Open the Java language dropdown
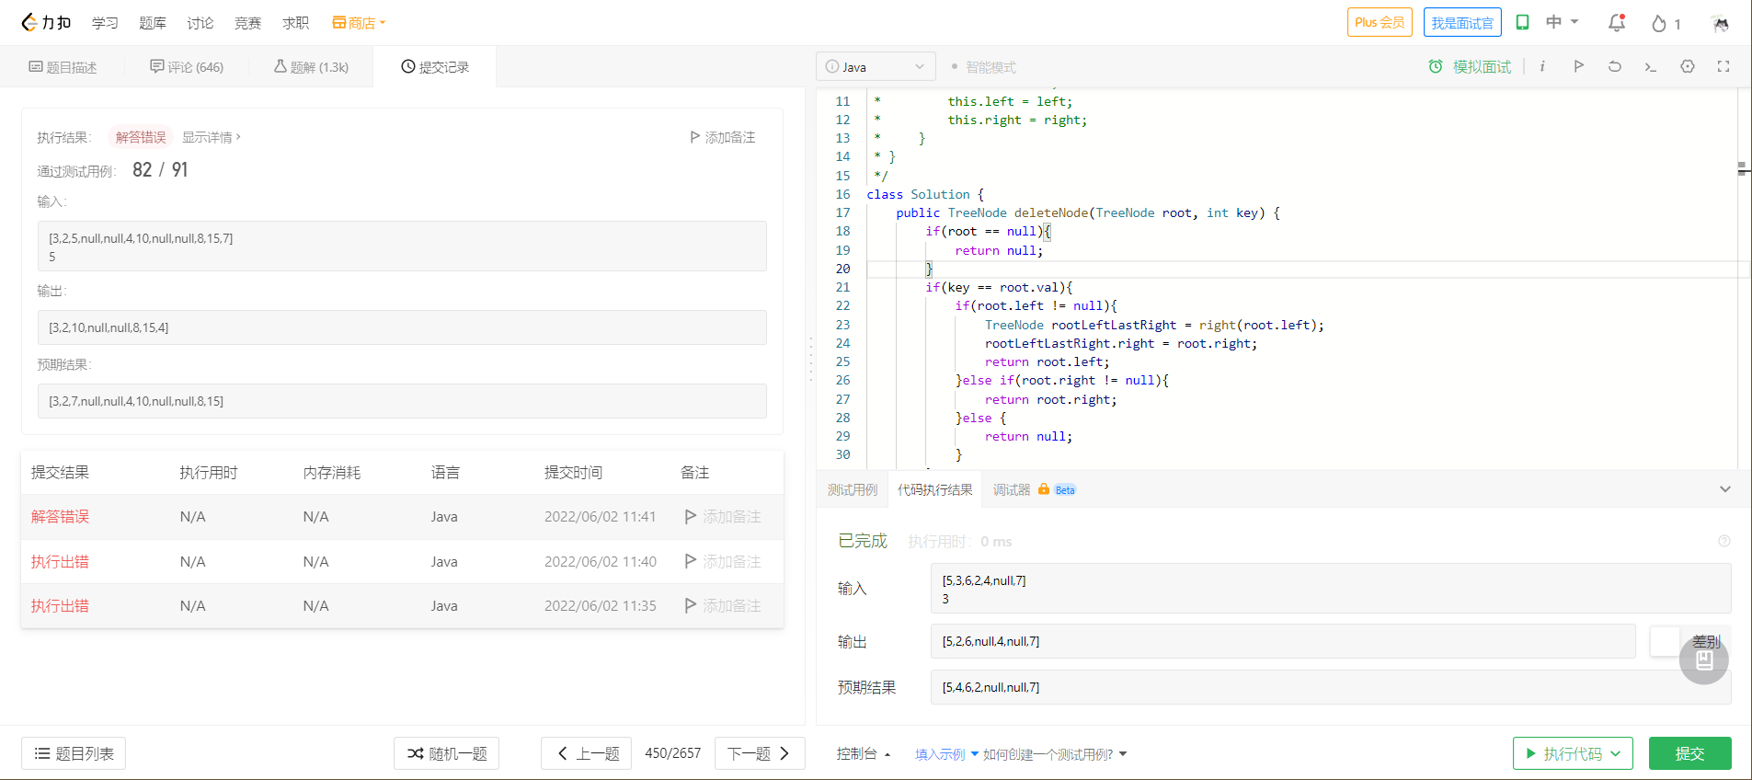The image size is (1752, 780). (x=875, y=67)
